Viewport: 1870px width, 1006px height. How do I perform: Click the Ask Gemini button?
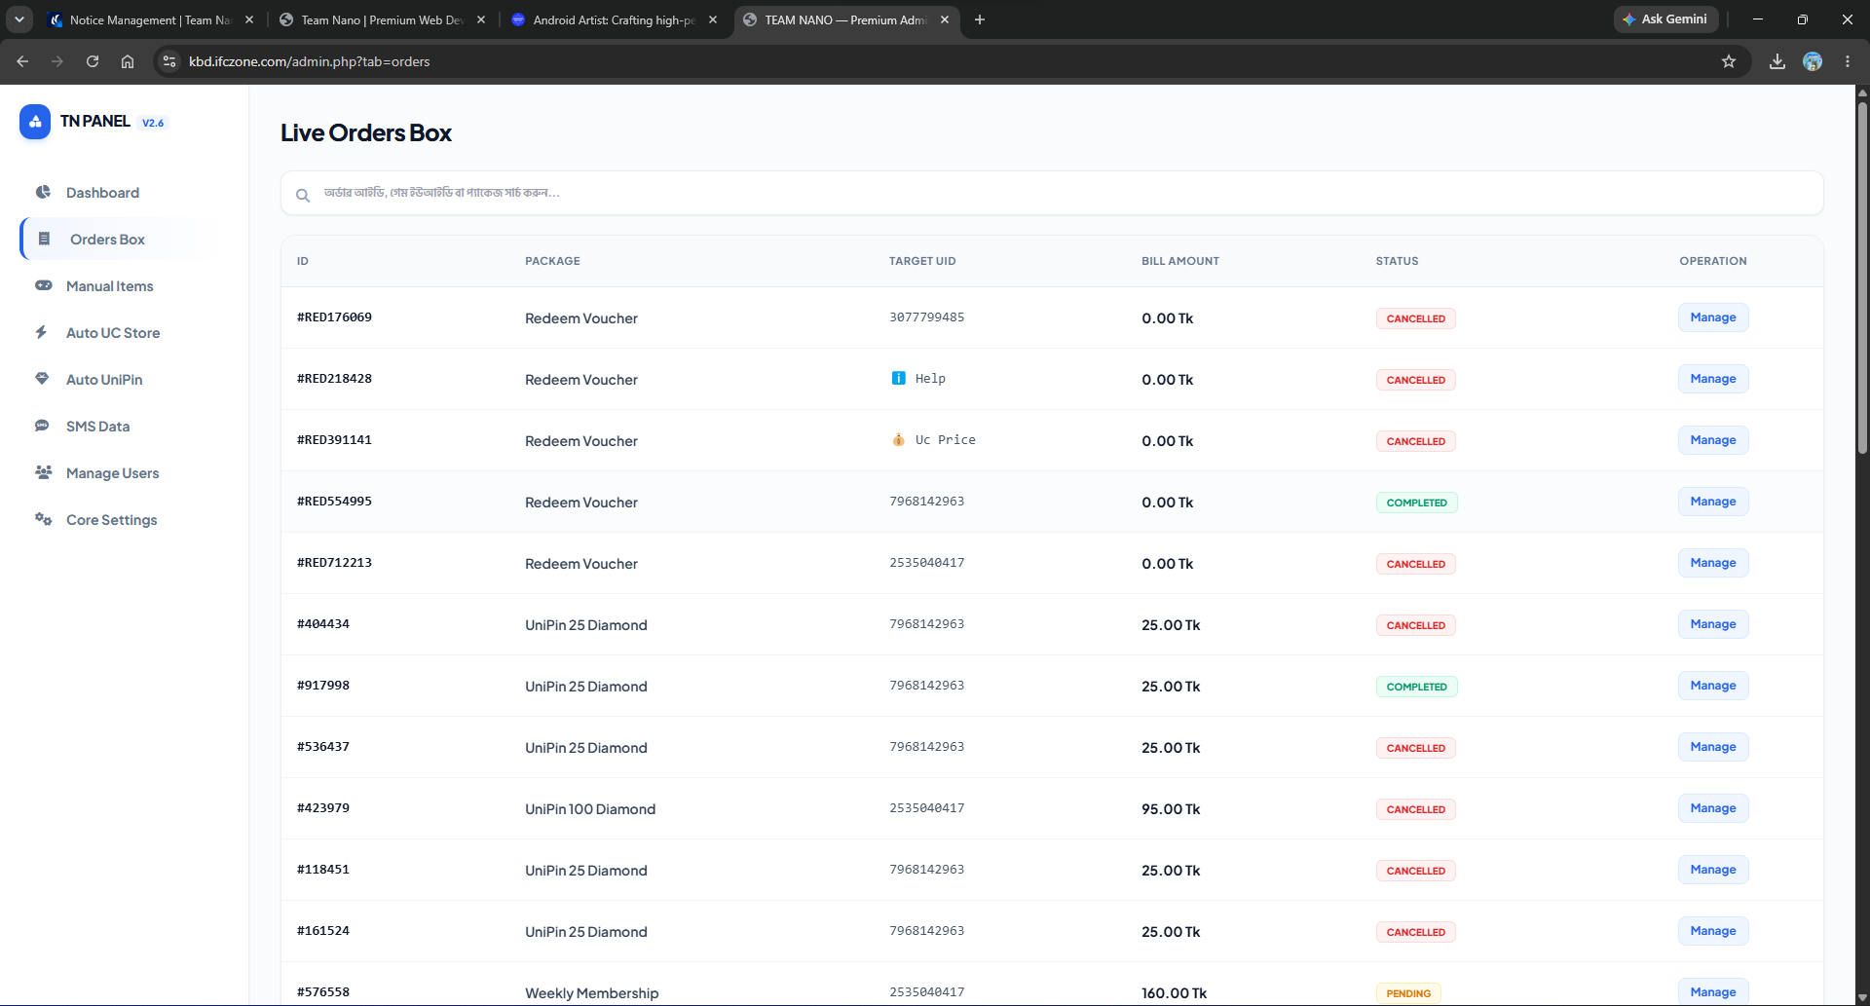[x=1665, y=19]
